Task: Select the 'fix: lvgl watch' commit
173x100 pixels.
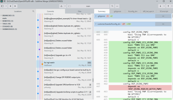Action: [x=64, y=64]
